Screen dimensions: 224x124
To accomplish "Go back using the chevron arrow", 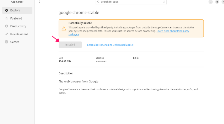I will point(39,2).
